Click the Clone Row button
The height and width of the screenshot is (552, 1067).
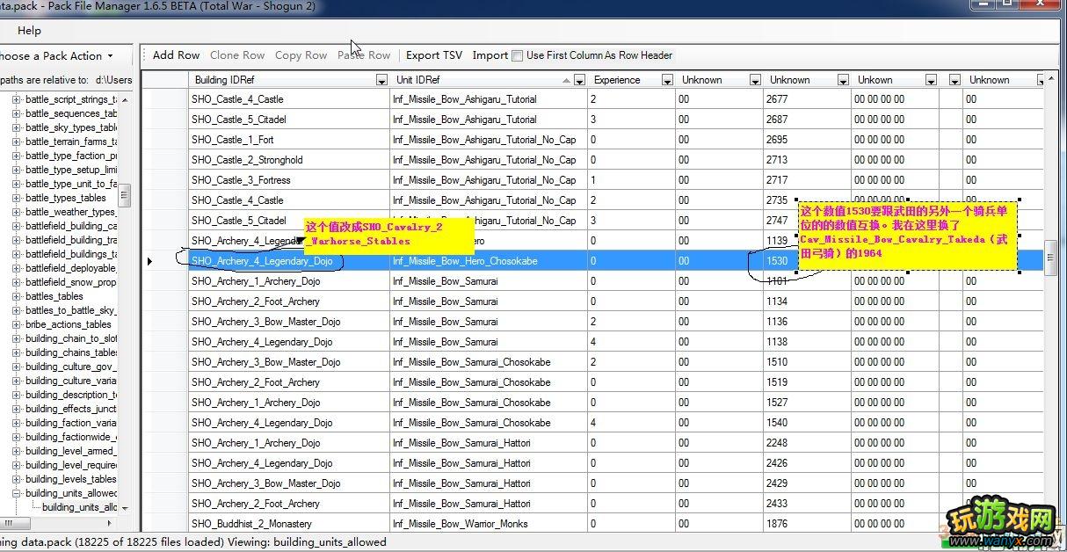tap(237, 54)
